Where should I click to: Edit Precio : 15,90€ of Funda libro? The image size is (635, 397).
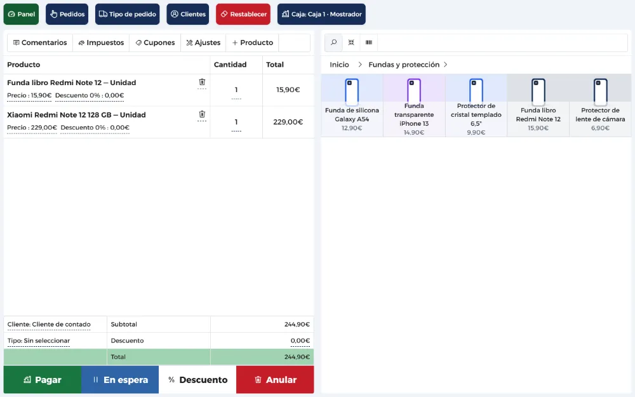click(30, 96)
